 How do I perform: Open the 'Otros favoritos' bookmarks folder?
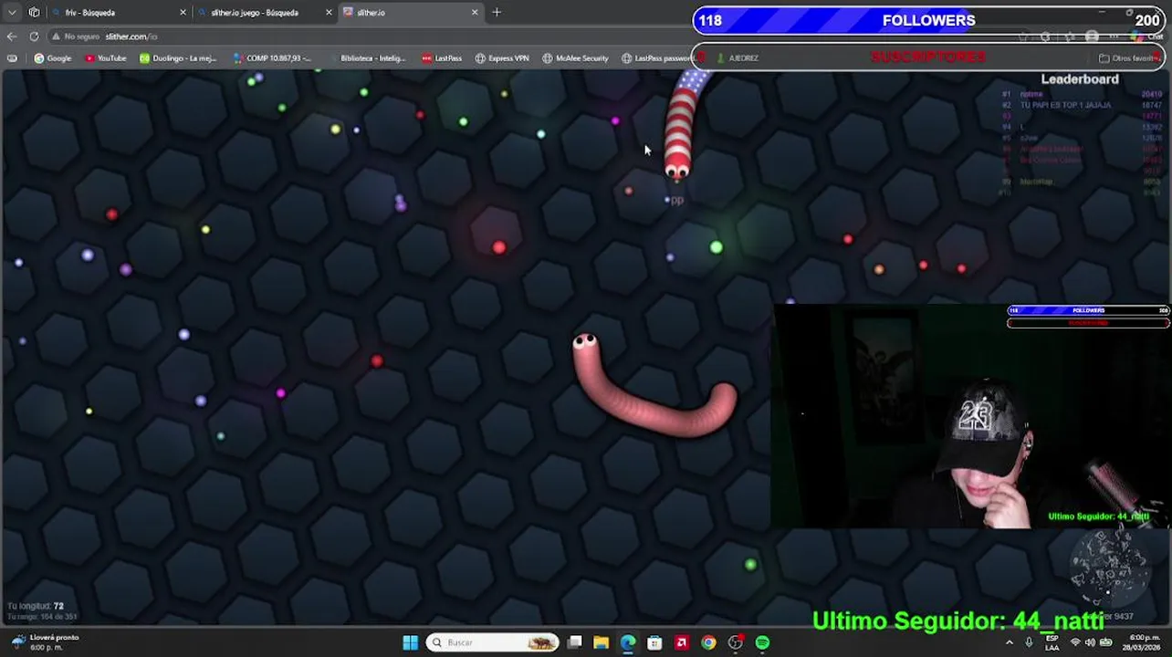coord(1130,58)
